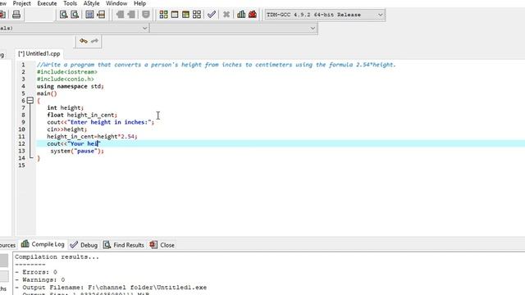
Task: Click the Delete Profiling Information icon
Action: point(253,15)
